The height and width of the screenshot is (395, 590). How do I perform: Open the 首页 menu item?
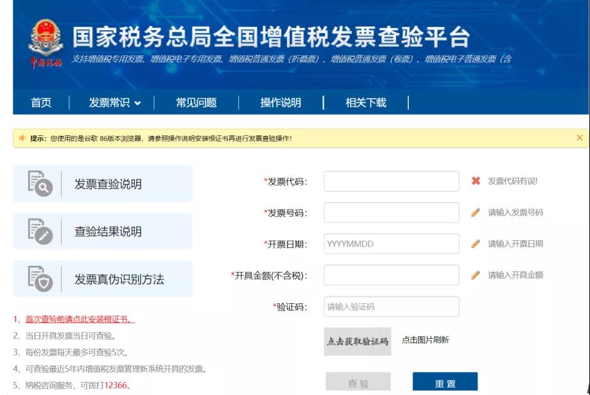pyautogui.click(x=41, y=102)
